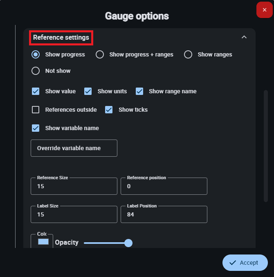
Task: Edit the Label Size field
Action: pos(74,214)
